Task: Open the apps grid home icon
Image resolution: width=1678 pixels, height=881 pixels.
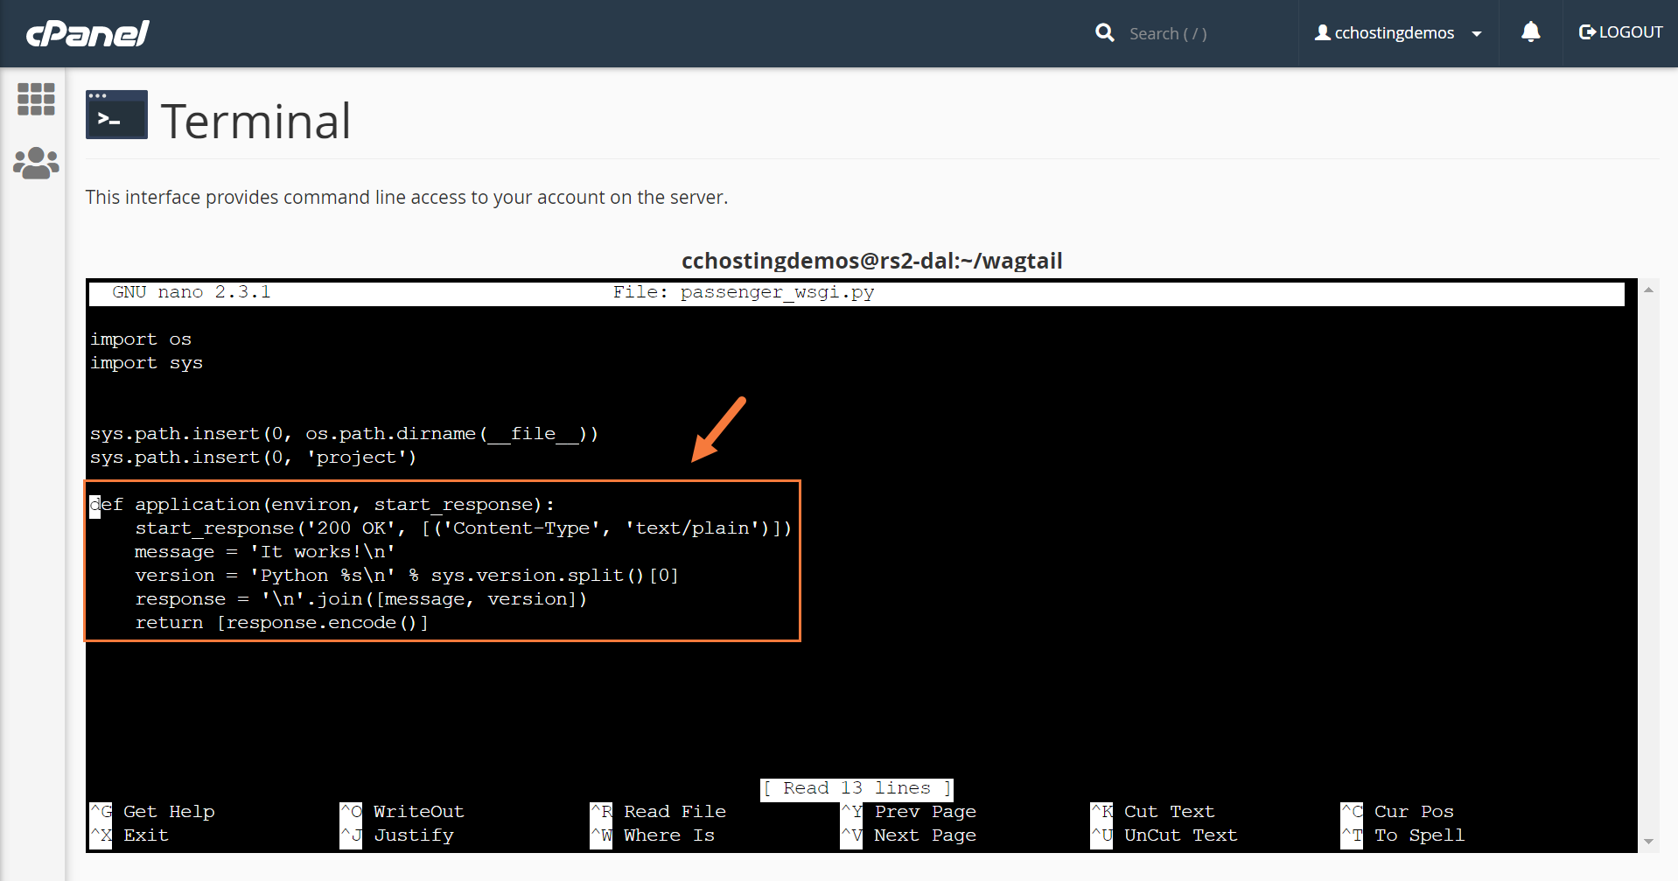Action: coord(36,99)
